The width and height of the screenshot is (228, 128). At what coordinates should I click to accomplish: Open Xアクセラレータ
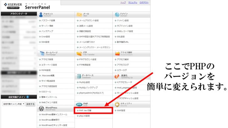(x=124, y=82)
